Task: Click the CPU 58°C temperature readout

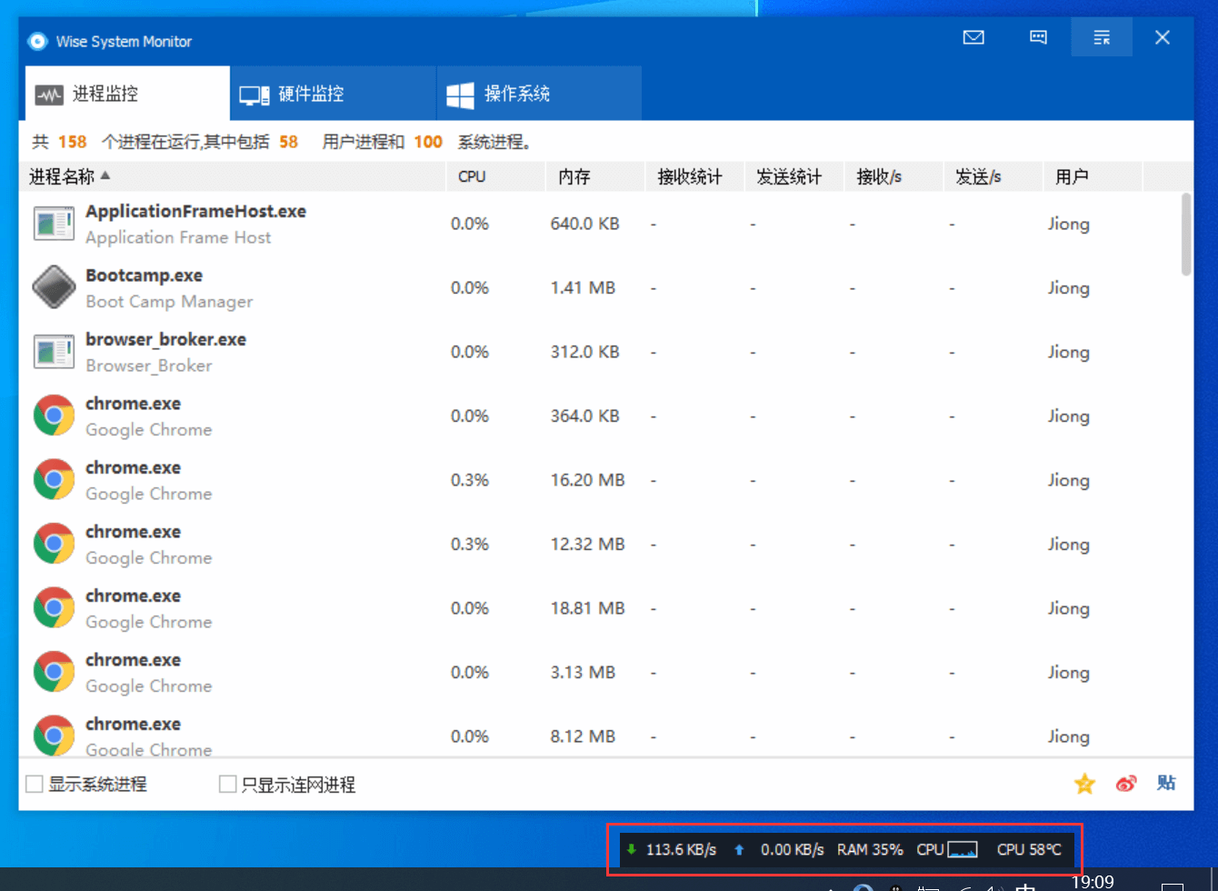Action: (x=1030, y=849)
